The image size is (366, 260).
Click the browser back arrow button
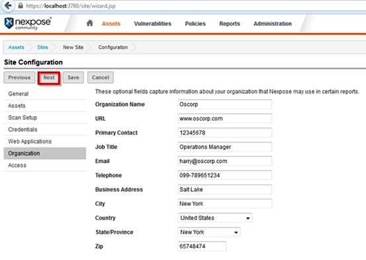[8, 5]
